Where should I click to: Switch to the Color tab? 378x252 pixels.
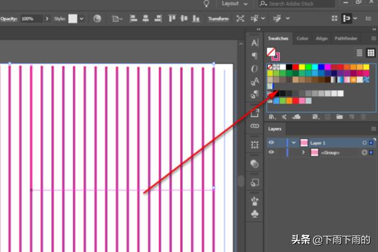[302, 38]
